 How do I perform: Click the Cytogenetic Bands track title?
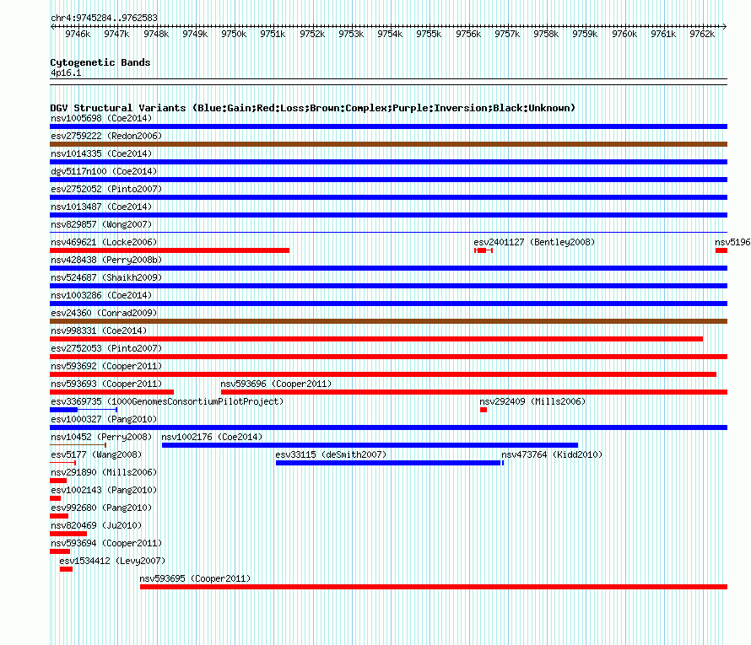(100, 62)
